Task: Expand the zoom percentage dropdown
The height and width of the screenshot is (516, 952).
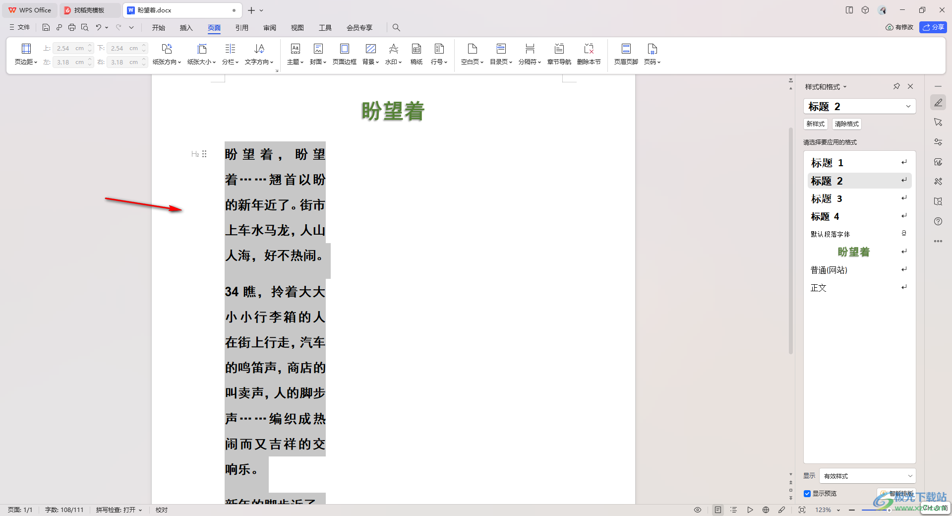Action: pos(838,510)
